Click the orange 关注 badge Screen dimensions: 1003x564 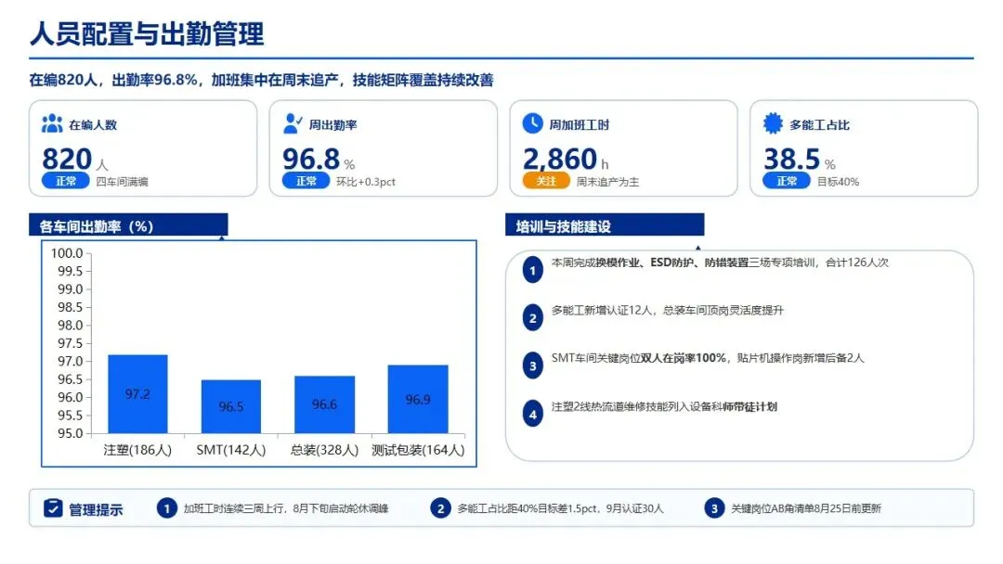(546, 181)
